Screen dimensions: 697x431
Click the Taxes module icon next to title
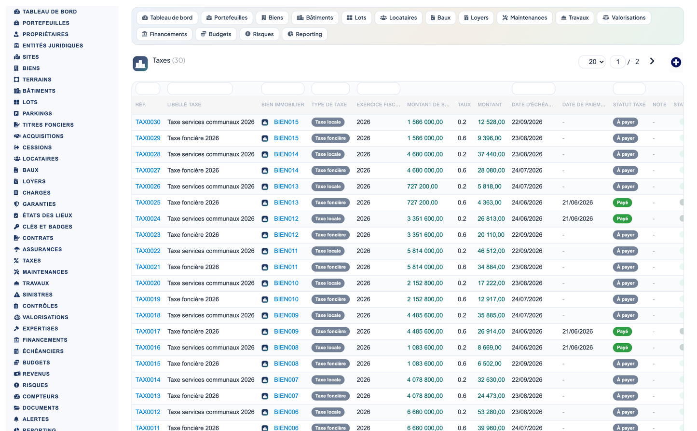click(x=140, y=64)
